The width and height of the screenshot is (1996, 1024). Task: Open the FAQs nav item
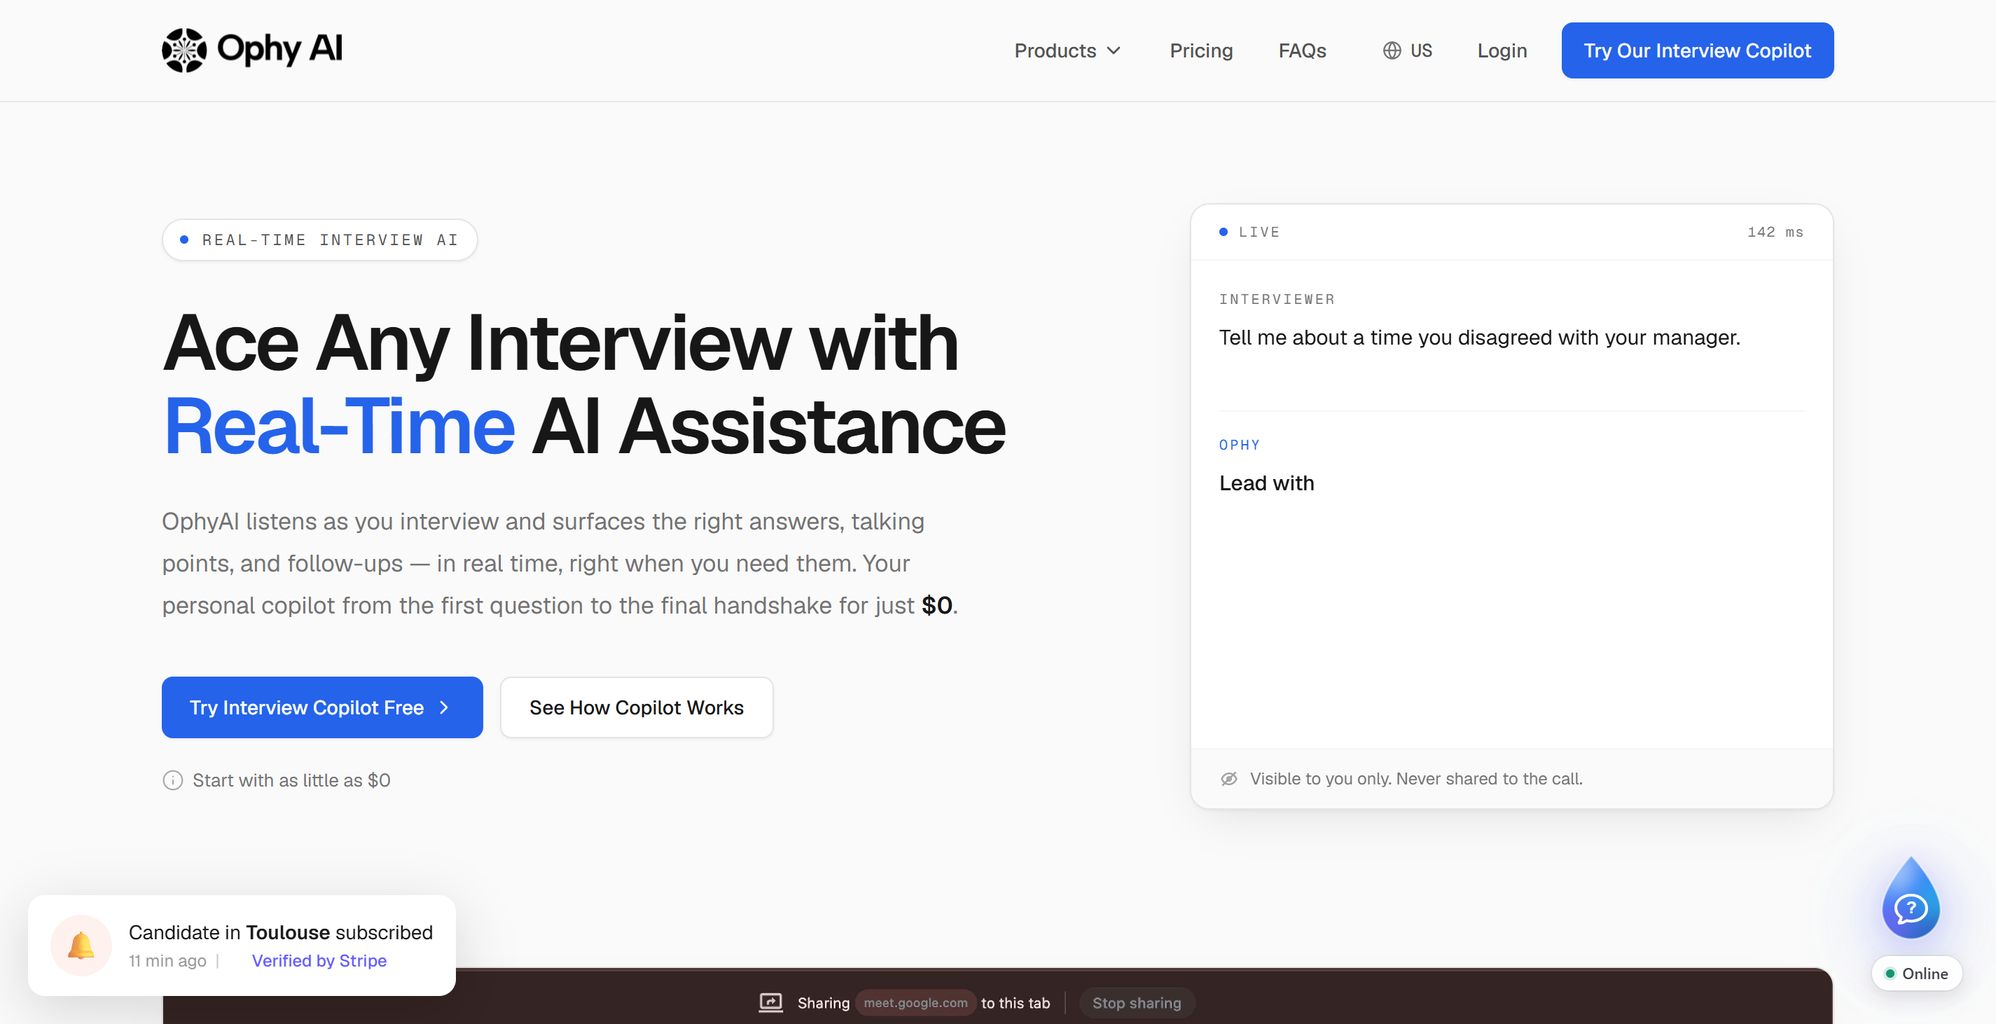point(1302,50)
